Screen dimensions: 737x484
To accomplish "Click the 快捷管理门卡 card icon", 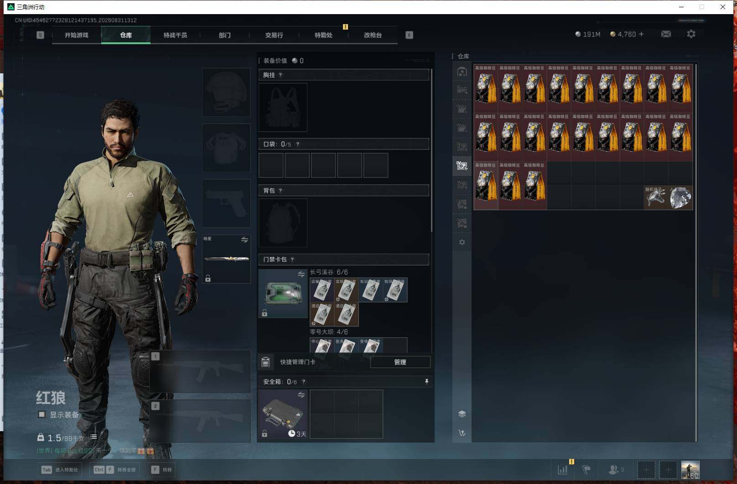I will [265, 362].
